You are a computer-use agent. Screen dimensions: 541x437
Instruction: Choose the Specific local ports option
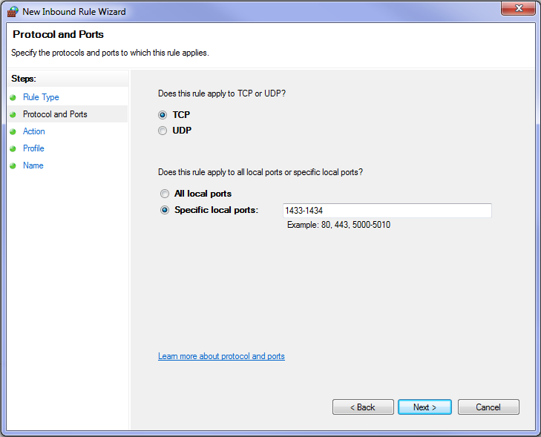point(165,210)
